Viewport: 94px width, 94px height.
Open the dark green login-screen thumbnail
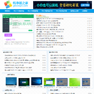(x=24, y=82)
